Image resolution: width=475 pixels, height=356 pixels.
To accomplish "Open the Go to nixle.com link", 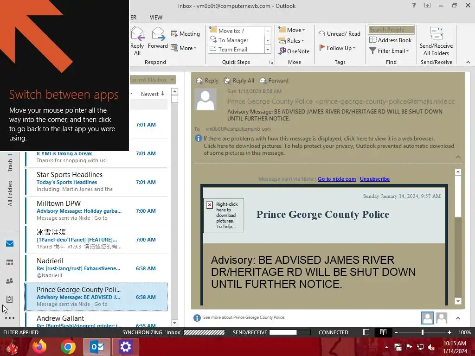I will (337, 179).
